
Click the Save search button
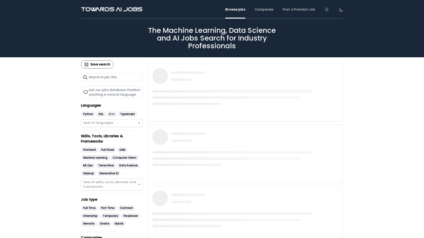click(97, 64)
